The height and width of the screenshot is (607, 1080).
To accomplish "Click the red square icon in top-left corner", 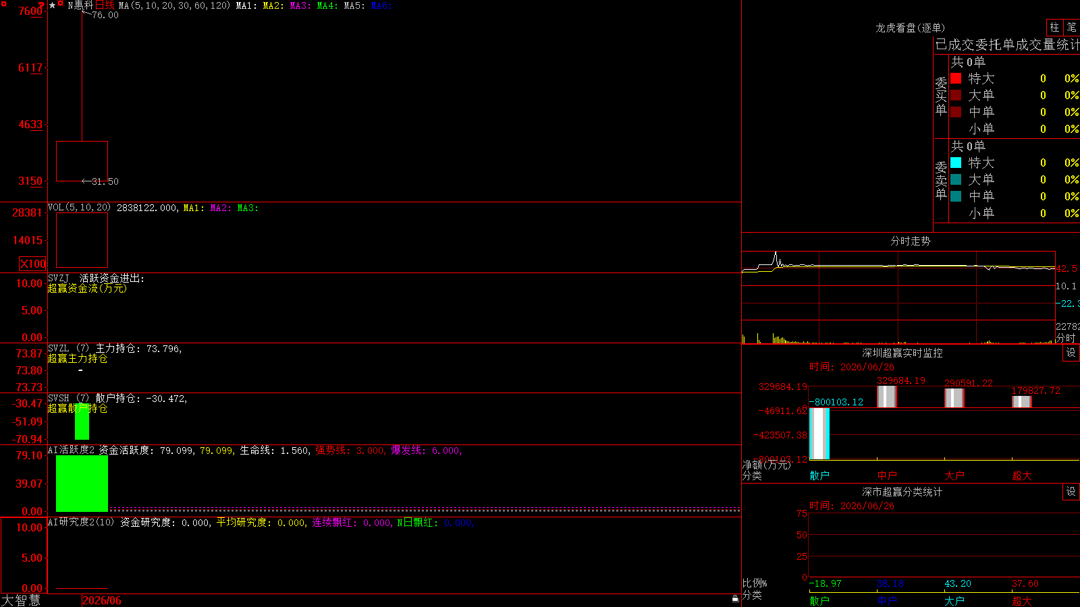I will pyautogui.click(x=3, y=4).
